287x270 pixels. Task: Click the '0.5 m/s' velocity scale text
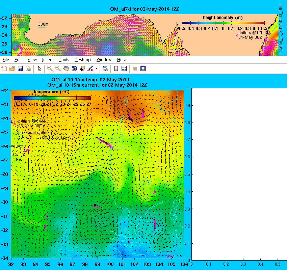18,155
